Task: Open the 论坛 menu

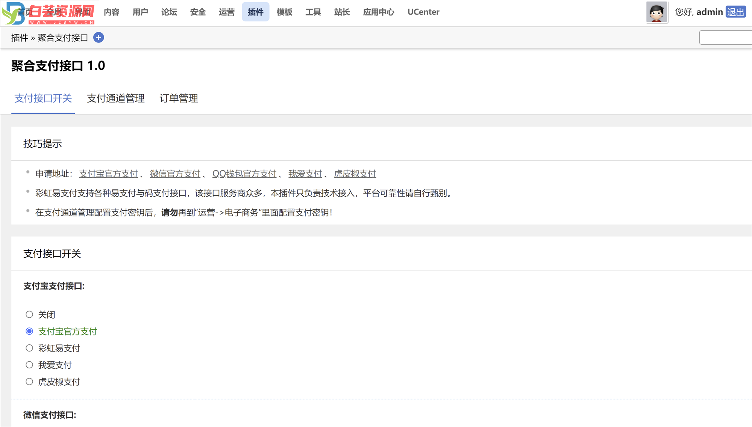Action: (169, 12)
